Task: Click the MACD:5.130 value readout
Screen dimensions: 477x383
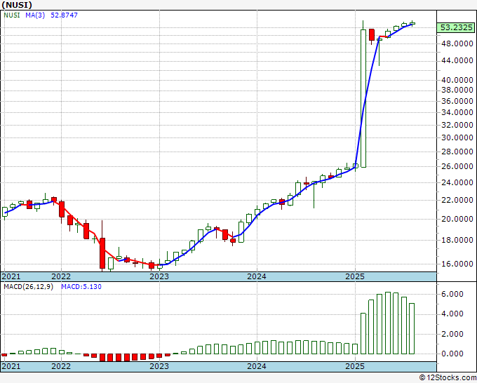Action: (x=81, y=287)
